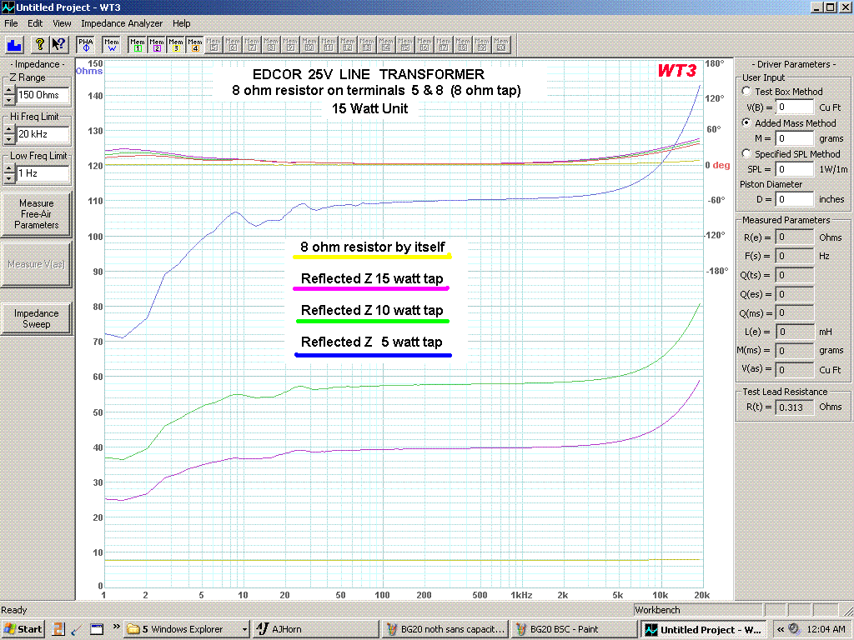The width and height of the screenshot is (854, 640).
Task: Select the Added Mass Method radio button
Action: pyautogui.click(x=746, y=122)
